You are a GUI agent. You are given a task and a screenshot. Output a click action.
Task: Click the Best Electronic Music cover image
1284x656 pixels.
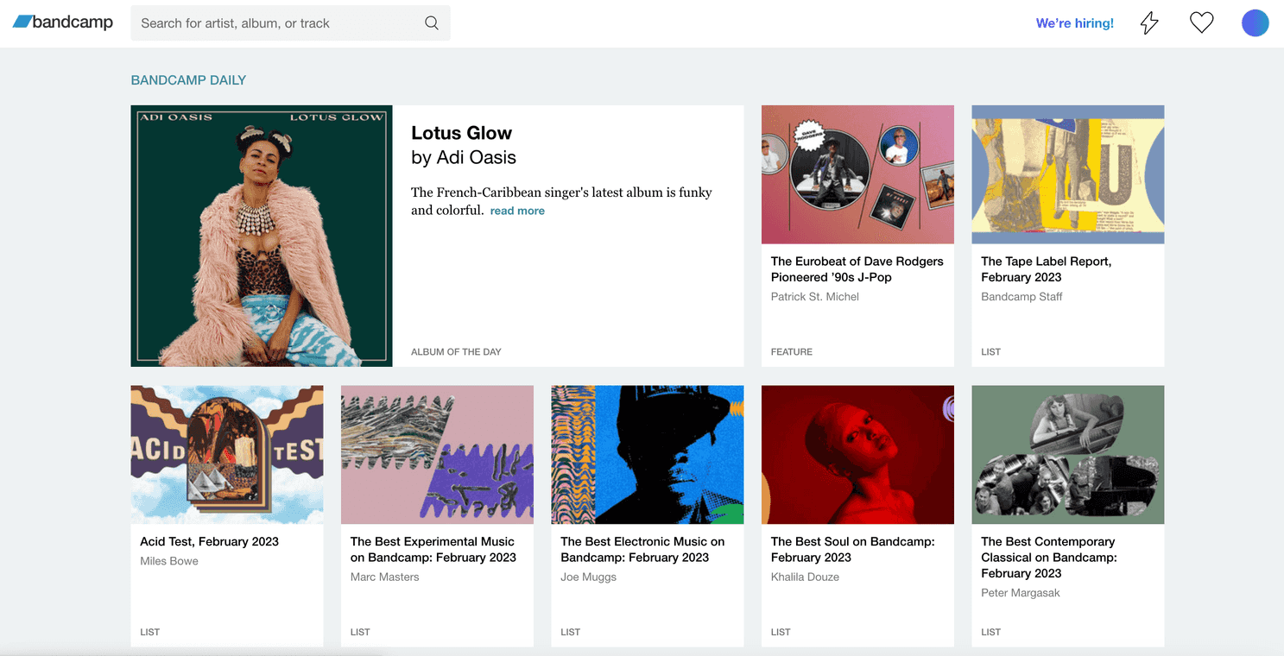tap(647, 454)
